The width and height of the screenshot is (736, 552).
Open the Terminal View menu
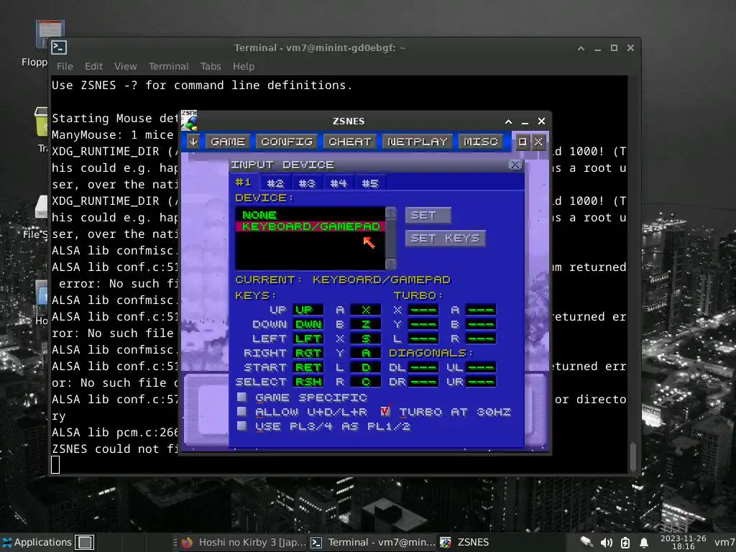click(x=125, y=66)
